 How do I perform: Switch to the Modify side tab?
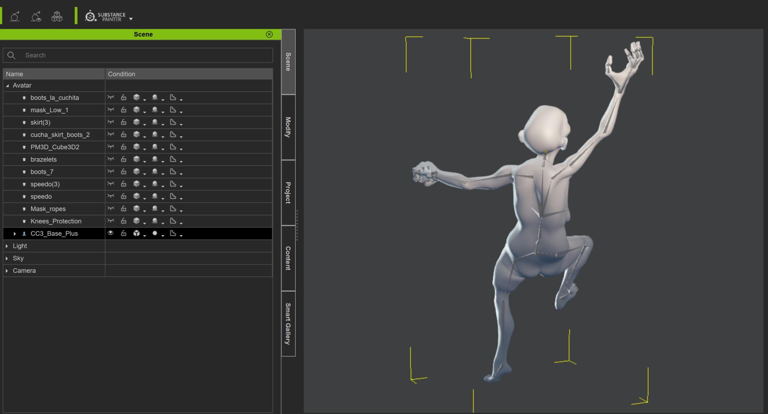(x=288, y=127)
